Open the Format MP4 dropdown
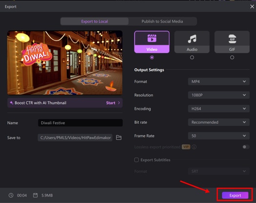Viewport: 256px width, 203px height. coord(219,81)
